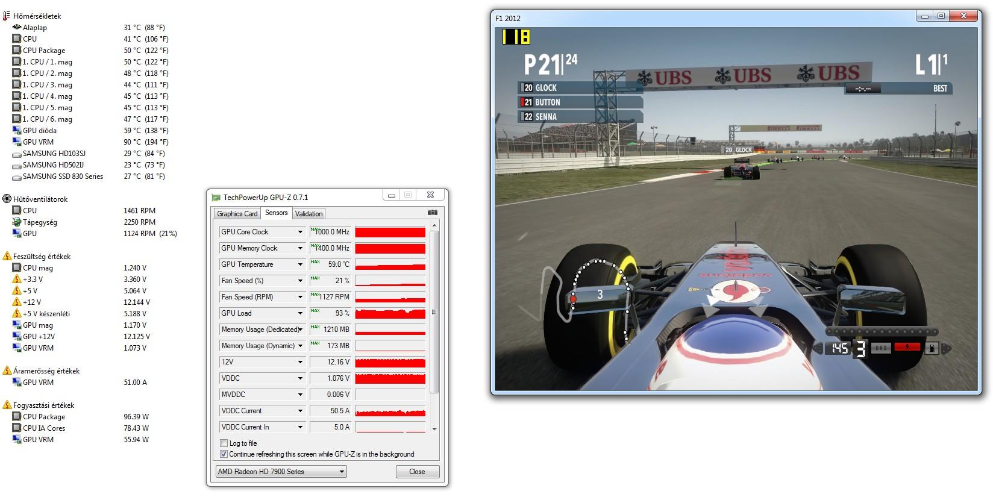Click the Feszültség értékek warning icon

tap(7, 256)
